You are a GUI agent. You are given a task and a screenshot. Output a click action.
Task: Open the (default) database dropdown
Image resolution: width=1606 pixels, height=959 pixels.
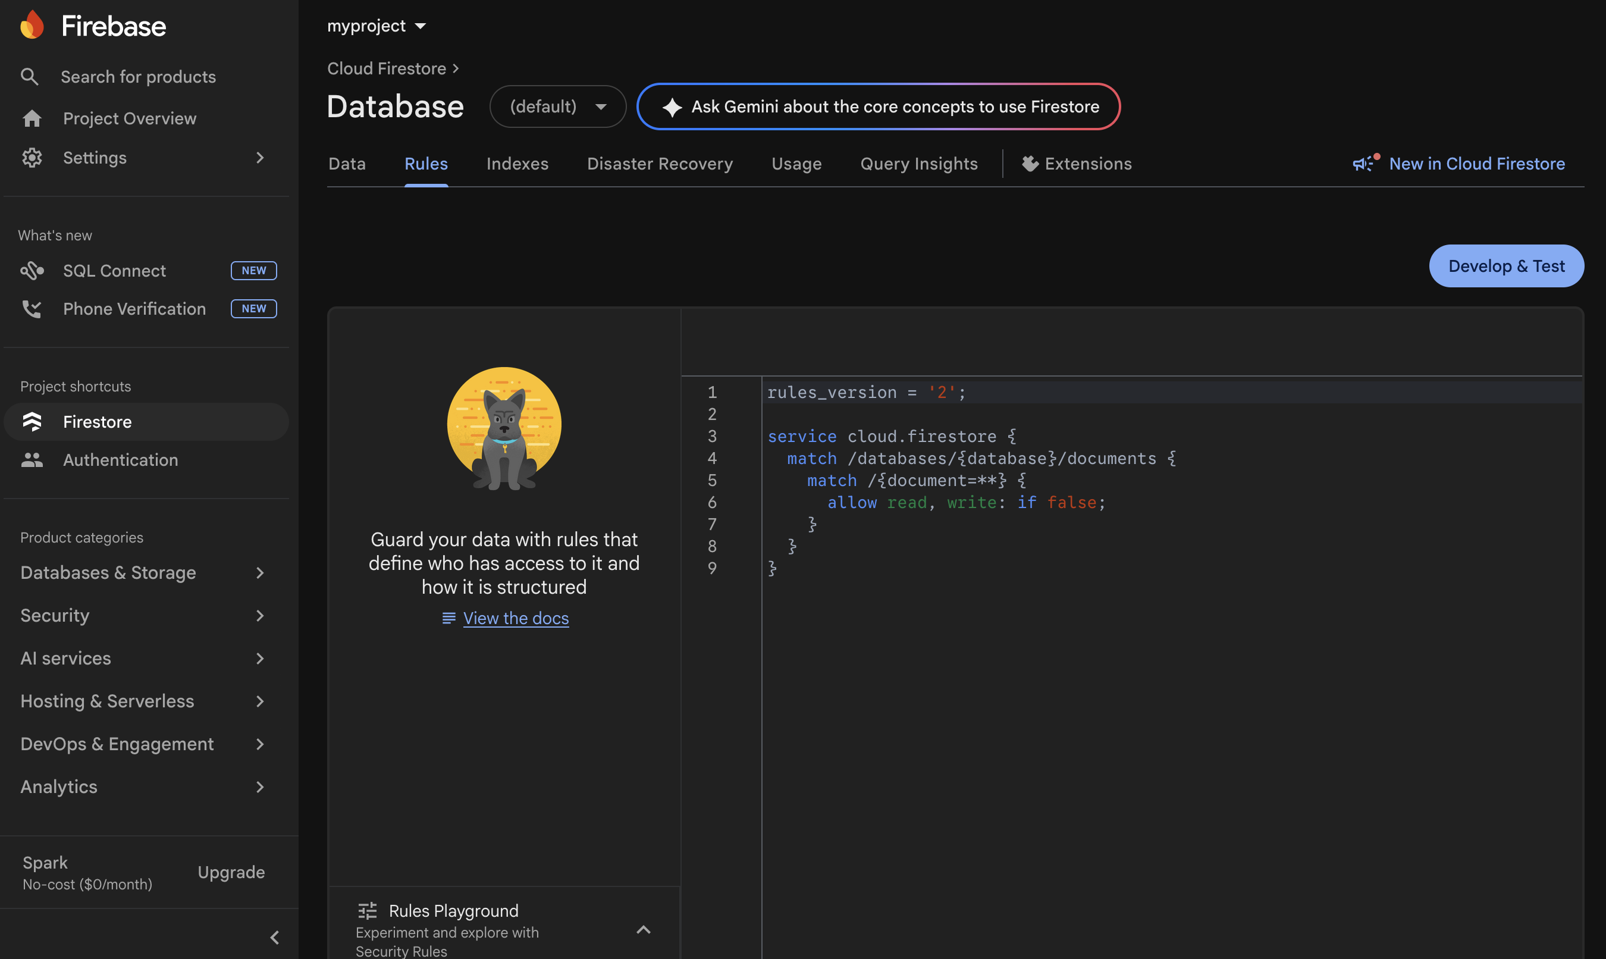click(x=557, y=106)
